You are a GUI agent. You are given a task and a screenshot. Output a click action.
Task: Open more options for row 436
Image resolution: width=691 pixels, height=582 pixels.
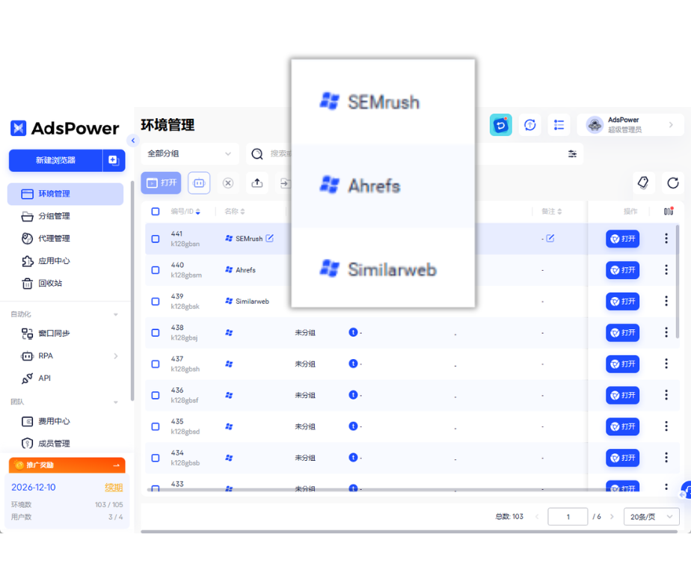[x=666, y=395]
